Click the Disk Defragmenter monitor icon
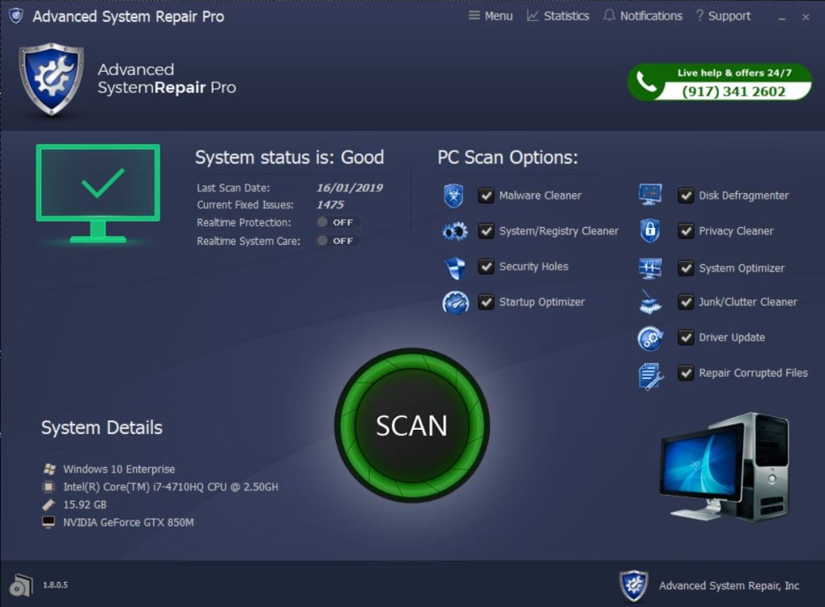825x607 pixels. click(x=650, y=195)
